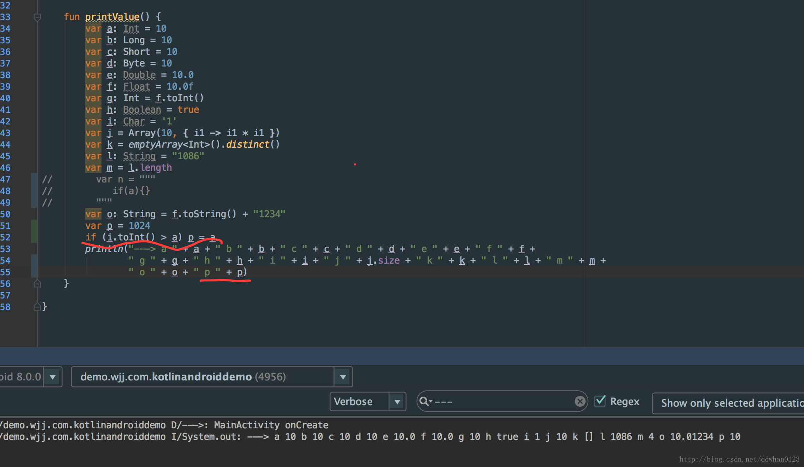Toggle the Regex checkbox

coord(600,401)
